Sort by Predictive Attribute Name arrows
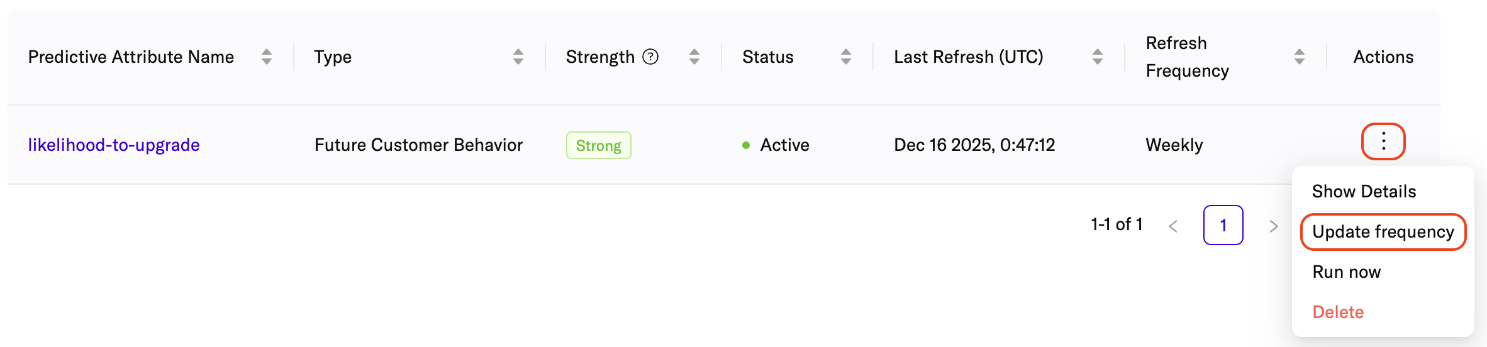This screenshot has width=1487, height=347. pos(267,57)
